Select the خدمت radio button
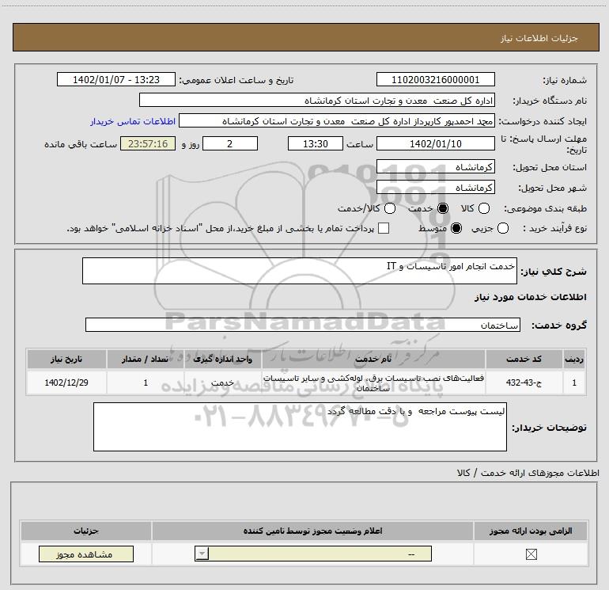 coord(443,208)
